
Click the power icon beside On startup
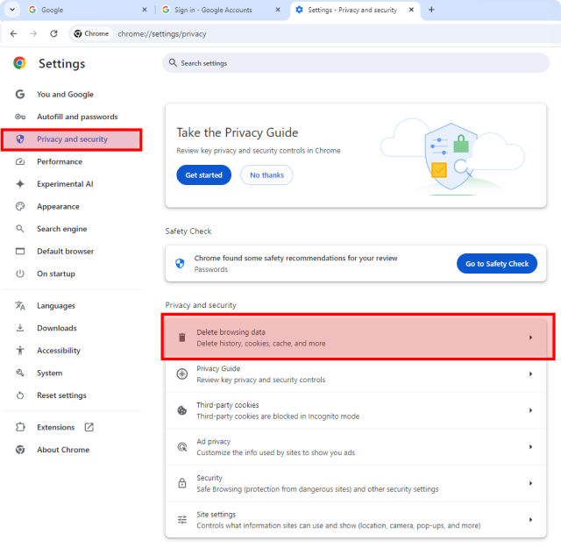pyautogui.click(x=20, y=274)
